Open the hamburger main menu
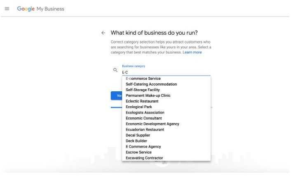 (7, 9)
